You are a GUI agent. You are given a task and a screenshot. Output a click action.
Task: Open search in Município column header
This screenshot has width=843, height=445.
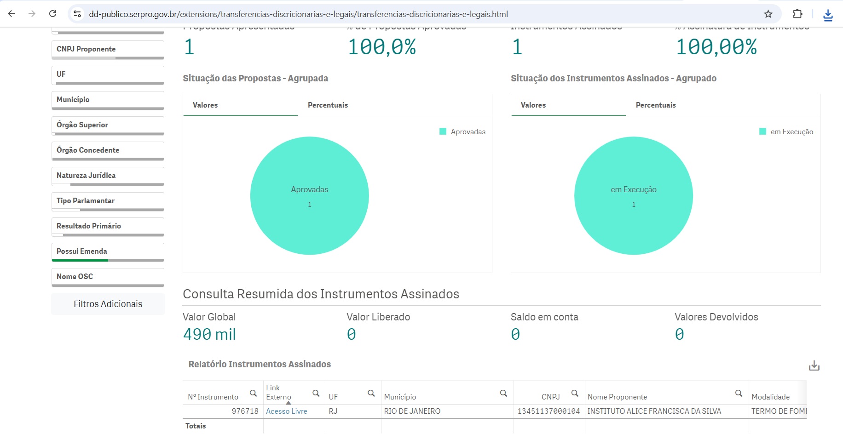pyautogui.click(x=503, y=393)
